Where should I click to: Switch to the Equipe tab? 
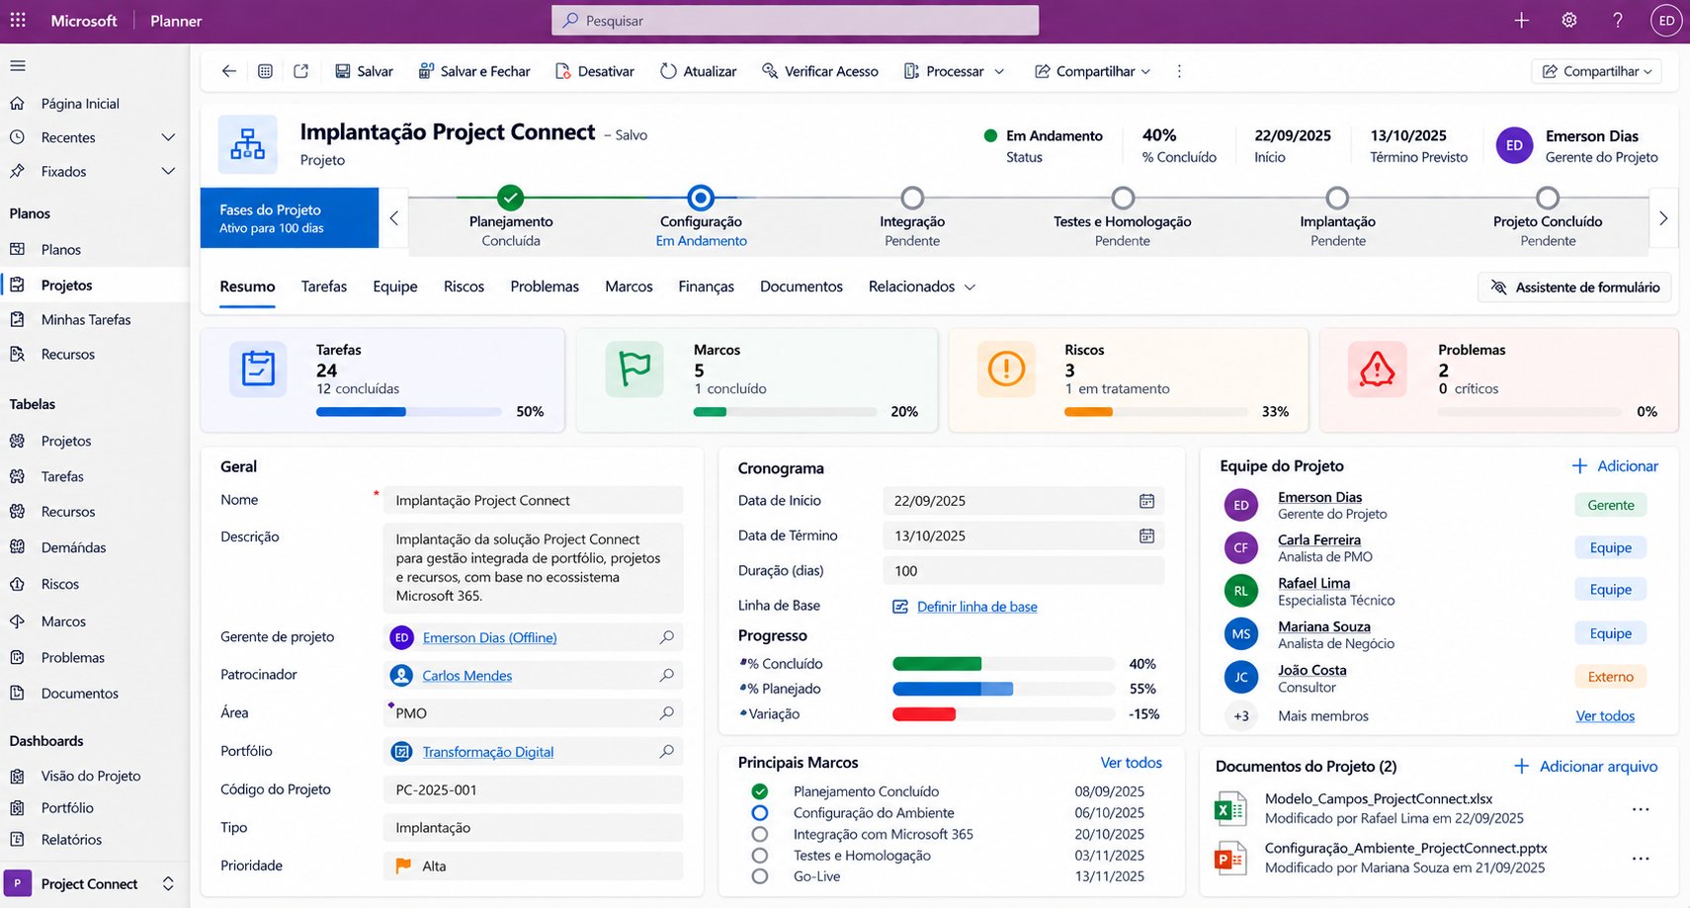click(x=395, y=287)
